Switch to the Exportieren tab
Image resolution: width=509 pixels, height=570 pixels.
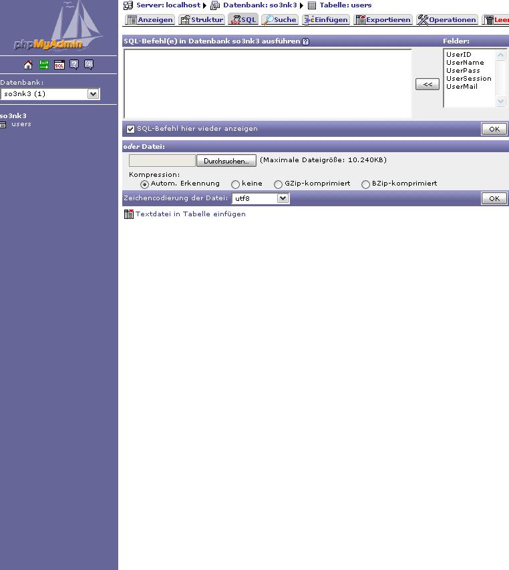pos(383,20)
